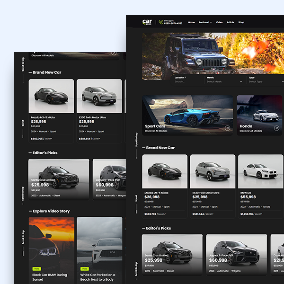This screenshot has height=284, width=284.
Task: Click the support number 6285-5671-4532
Action: (173, 23)
